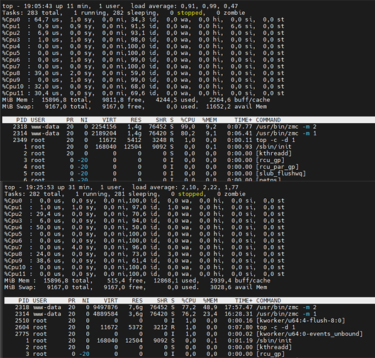Click the [kworker/u64:0-events_unbound] command
375x358 pixels.
point(310,334)
